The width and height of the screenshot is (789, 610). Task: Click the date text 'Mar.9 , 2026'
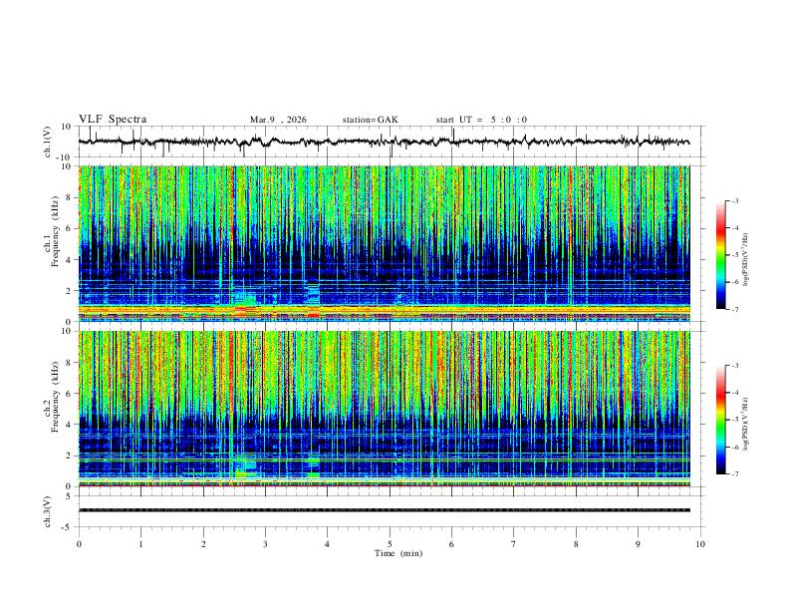(278, 120)
